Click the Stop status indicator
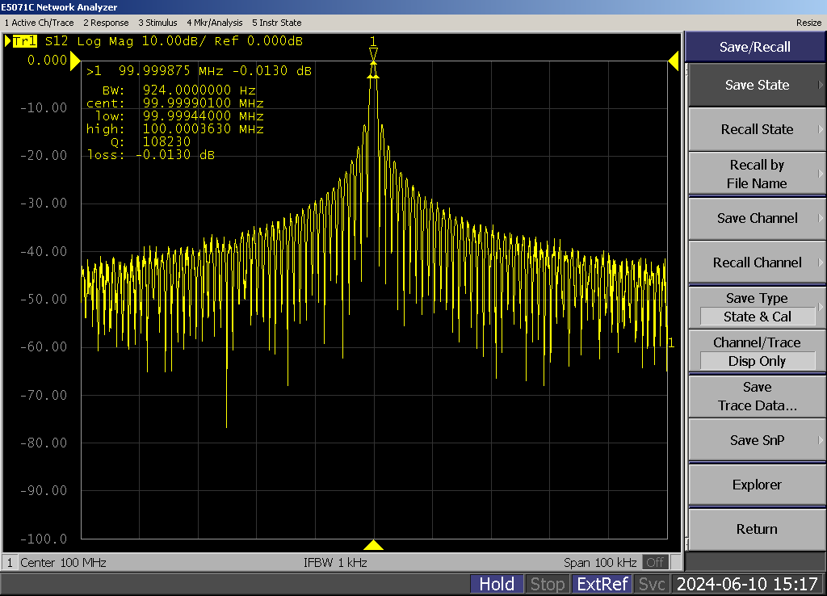The height and width of the screenshot is (596, 827). pos(547,584)
